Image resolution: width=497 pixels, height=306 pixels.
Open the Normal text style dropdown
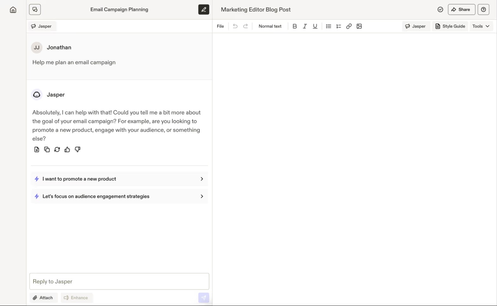[x=270, y=26]
